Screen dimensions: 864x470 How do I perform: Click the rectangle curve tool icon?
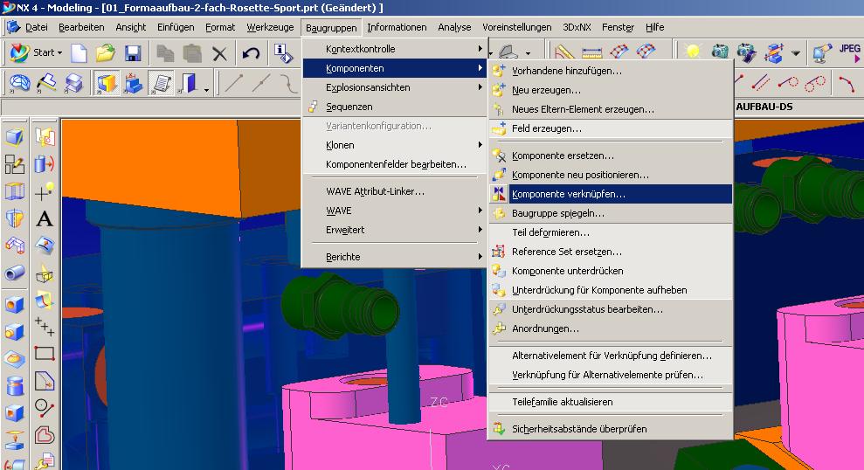pos(44,353)
